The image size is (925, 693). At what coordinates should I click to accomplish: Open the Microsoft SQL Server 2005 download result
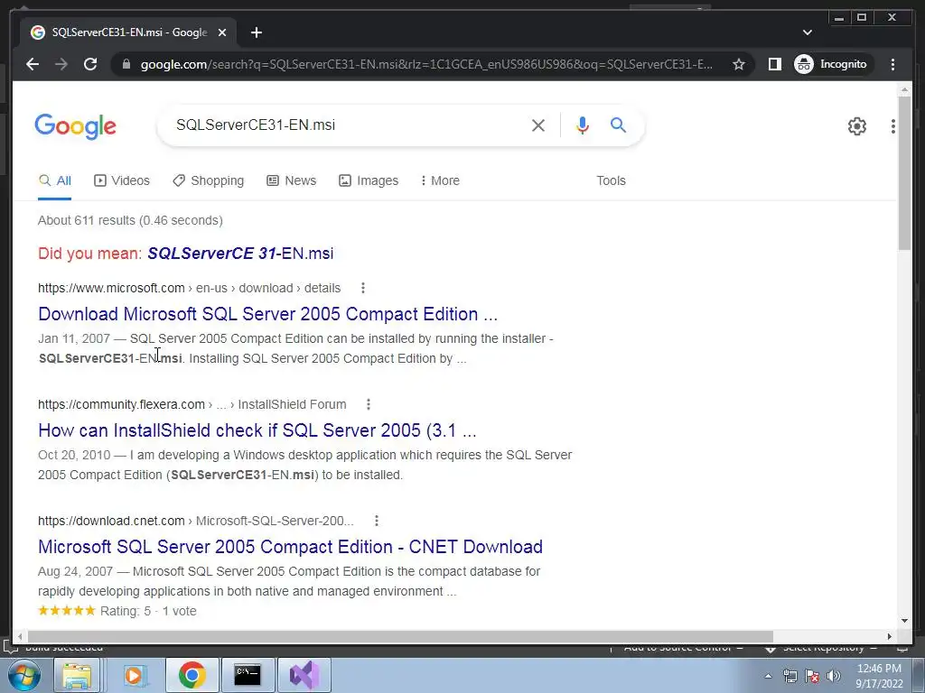(x=267, y=314)
